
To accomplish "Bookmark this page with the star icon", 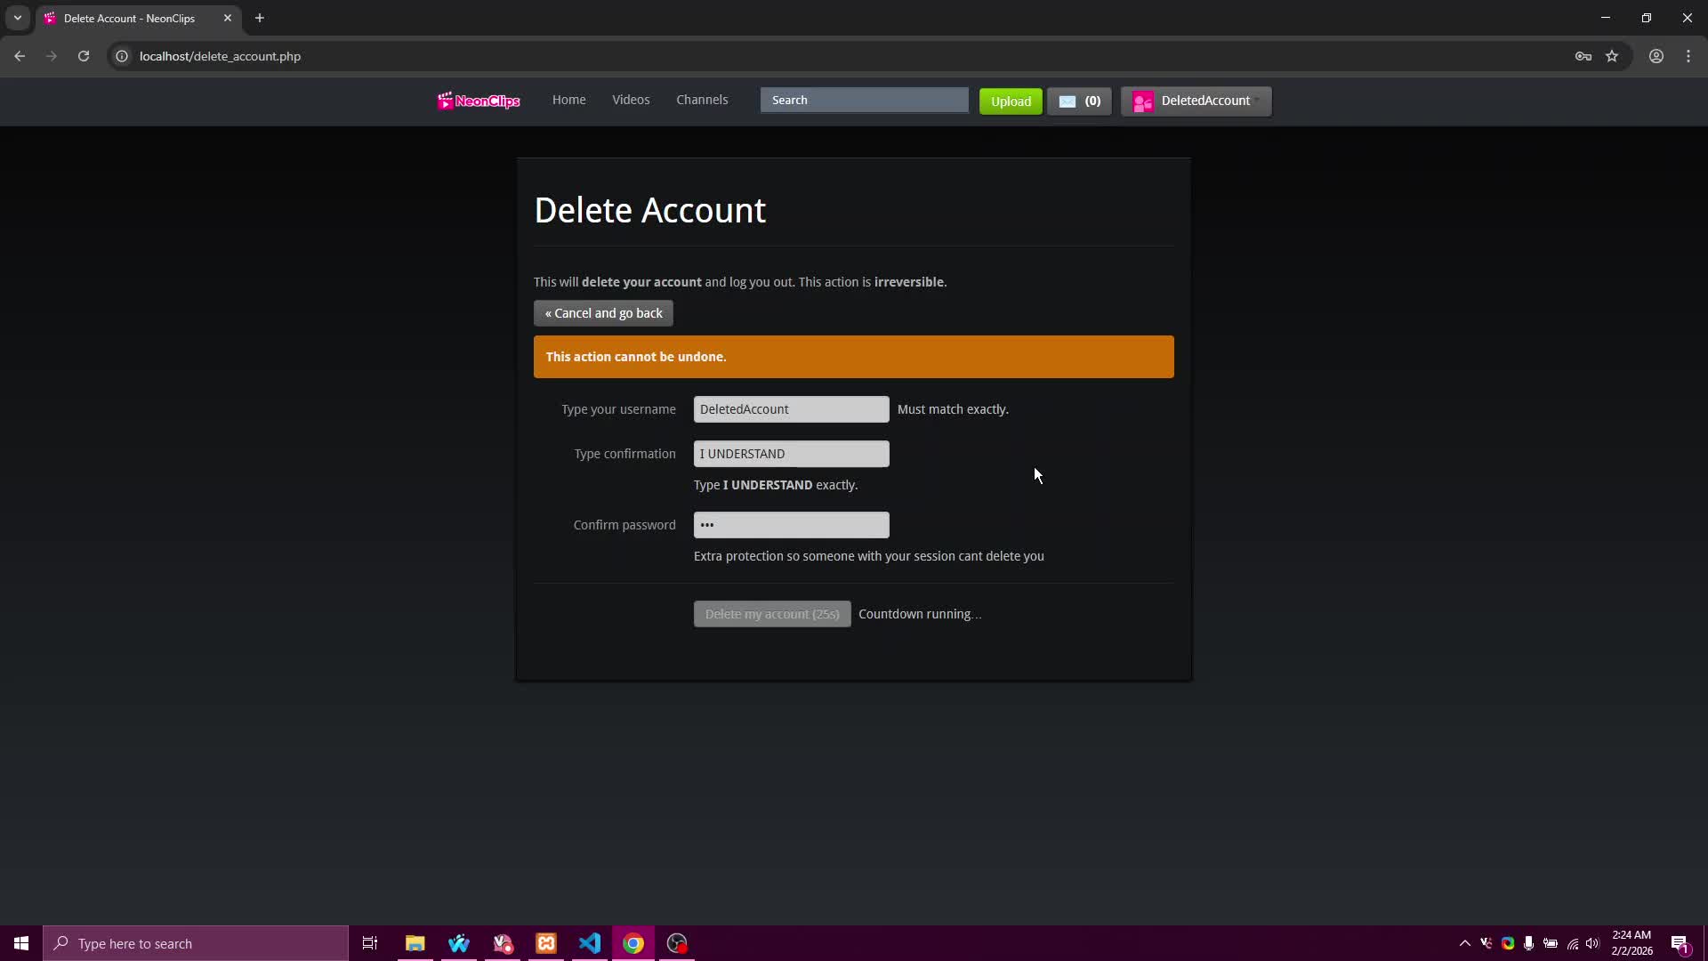I will coord(1613,55).
